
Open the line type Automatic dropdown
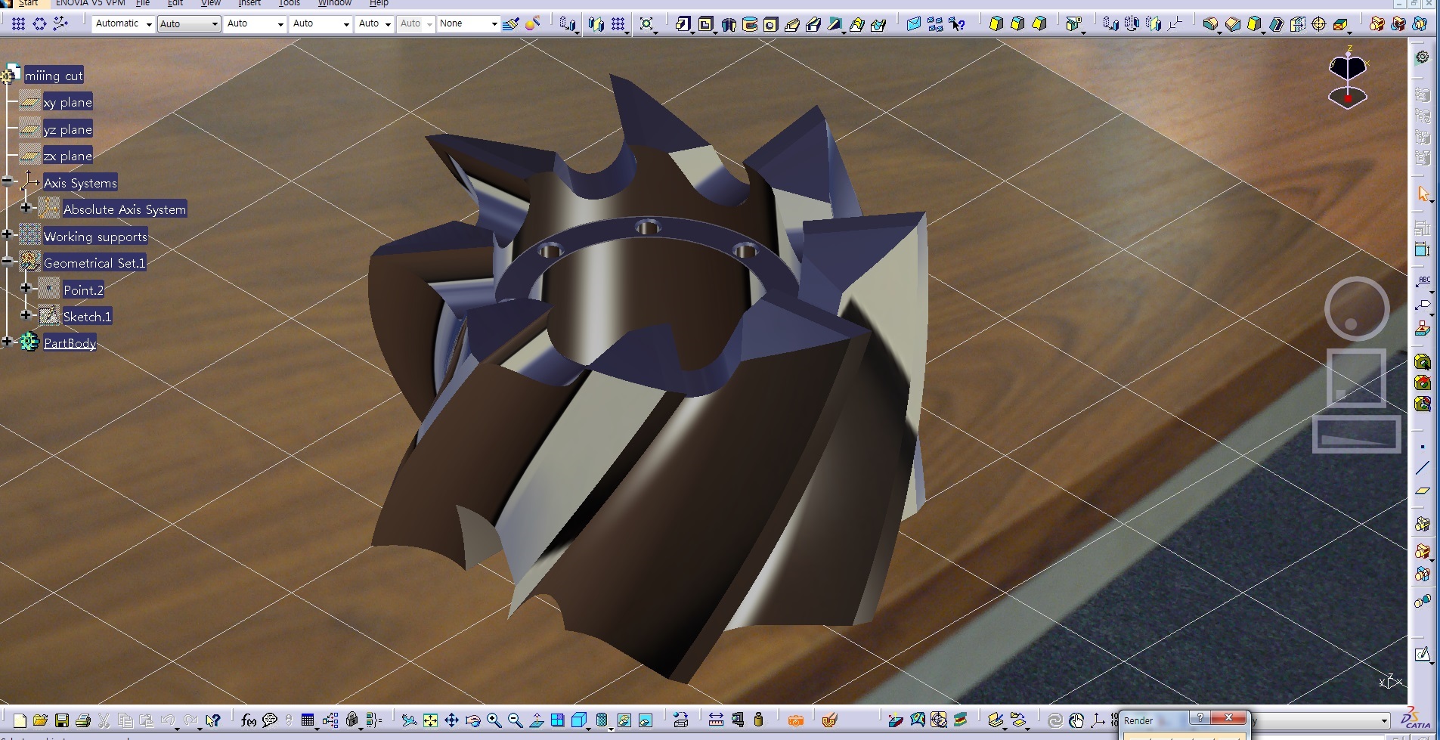[x=123, y=24]
